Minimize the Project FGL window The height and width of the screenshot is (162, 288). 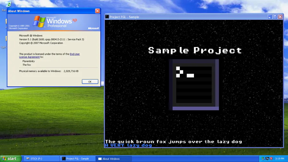coord(270,17)
